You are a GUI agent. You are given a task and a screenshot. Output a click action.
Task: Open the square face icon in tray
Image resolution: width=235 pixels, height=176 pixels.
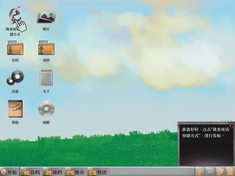click(x=210, y=172)
